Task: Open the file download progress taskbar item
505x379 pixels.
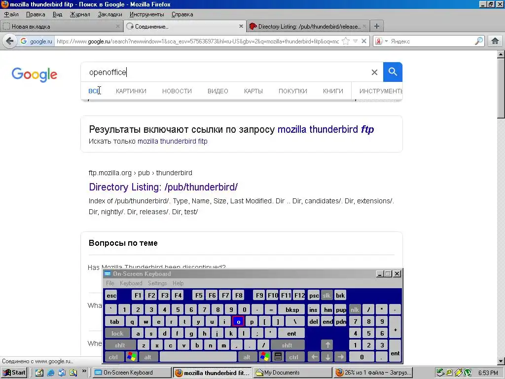Action: [373, 373]
